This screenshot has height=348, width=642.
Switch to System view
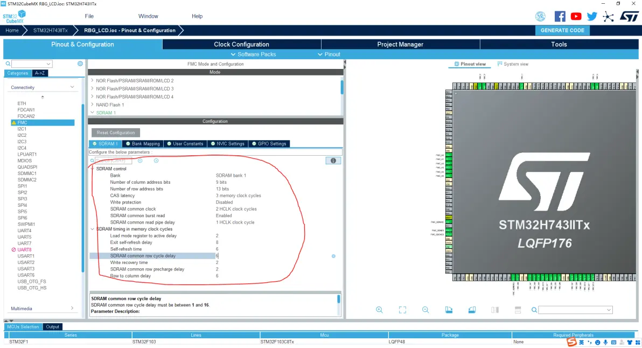[513, 64]
